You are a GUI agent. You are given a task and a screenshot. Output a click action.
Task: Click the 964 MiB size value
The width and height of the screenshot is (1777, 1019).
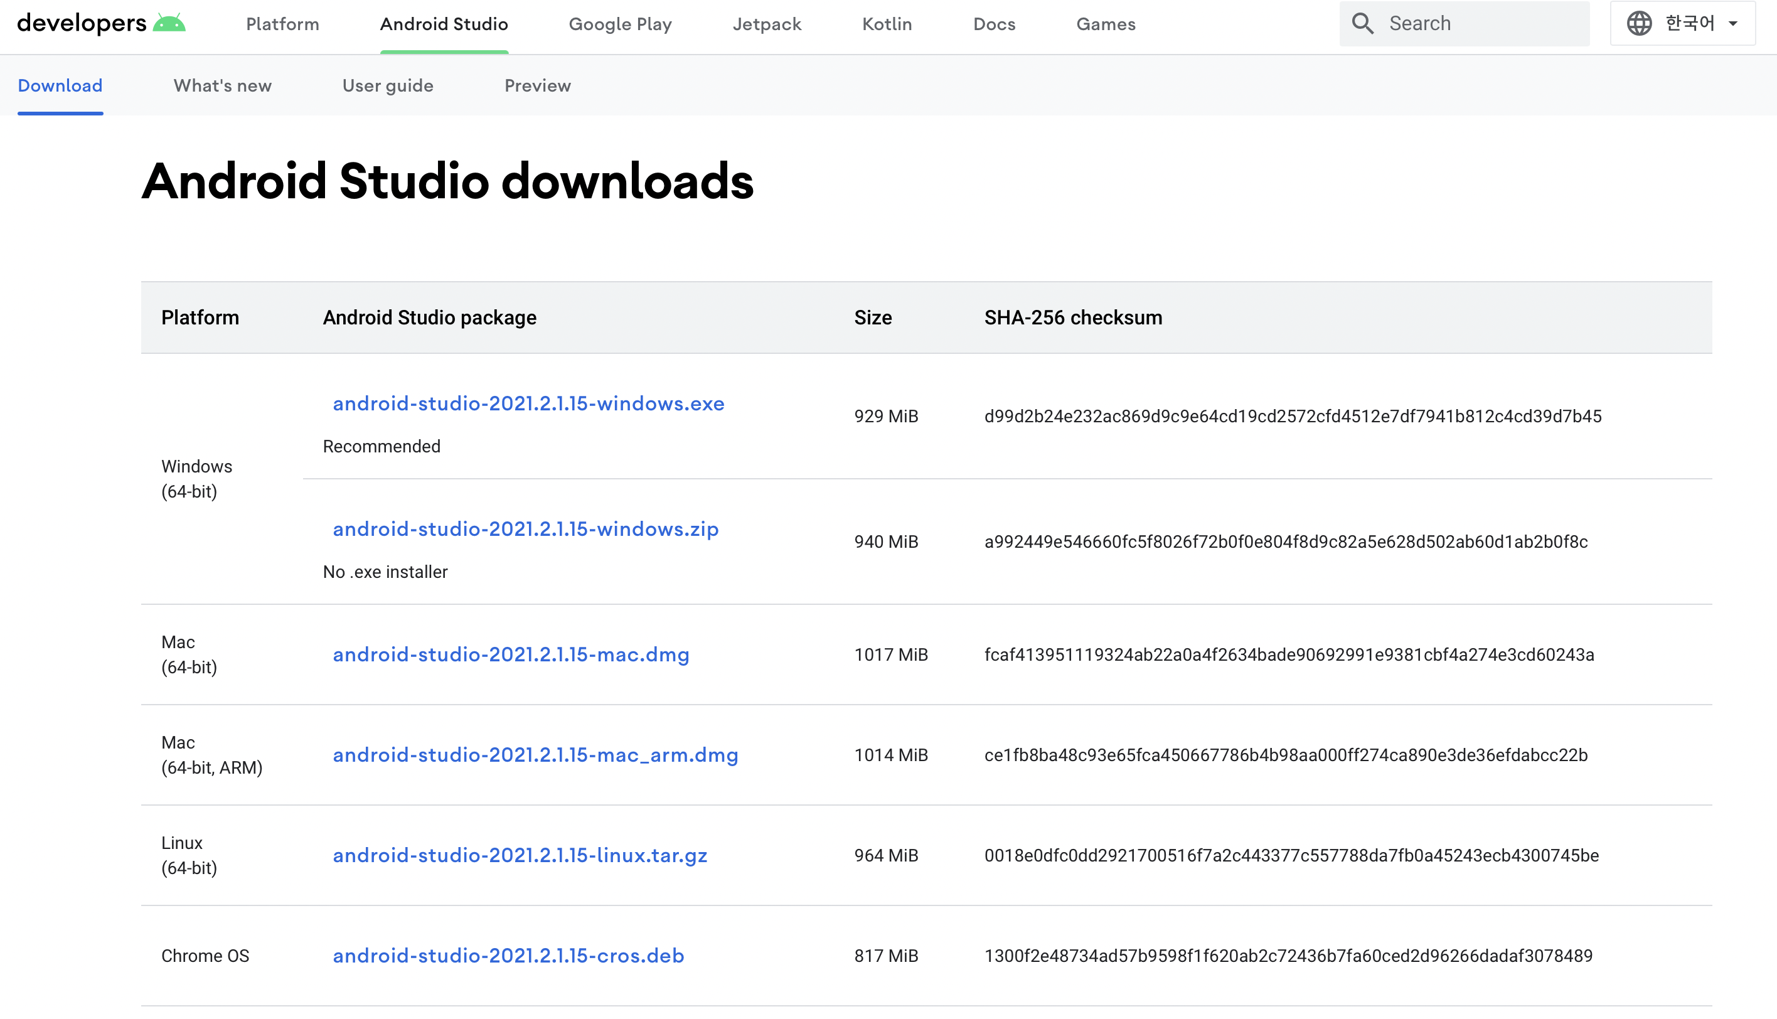point(886,855)
